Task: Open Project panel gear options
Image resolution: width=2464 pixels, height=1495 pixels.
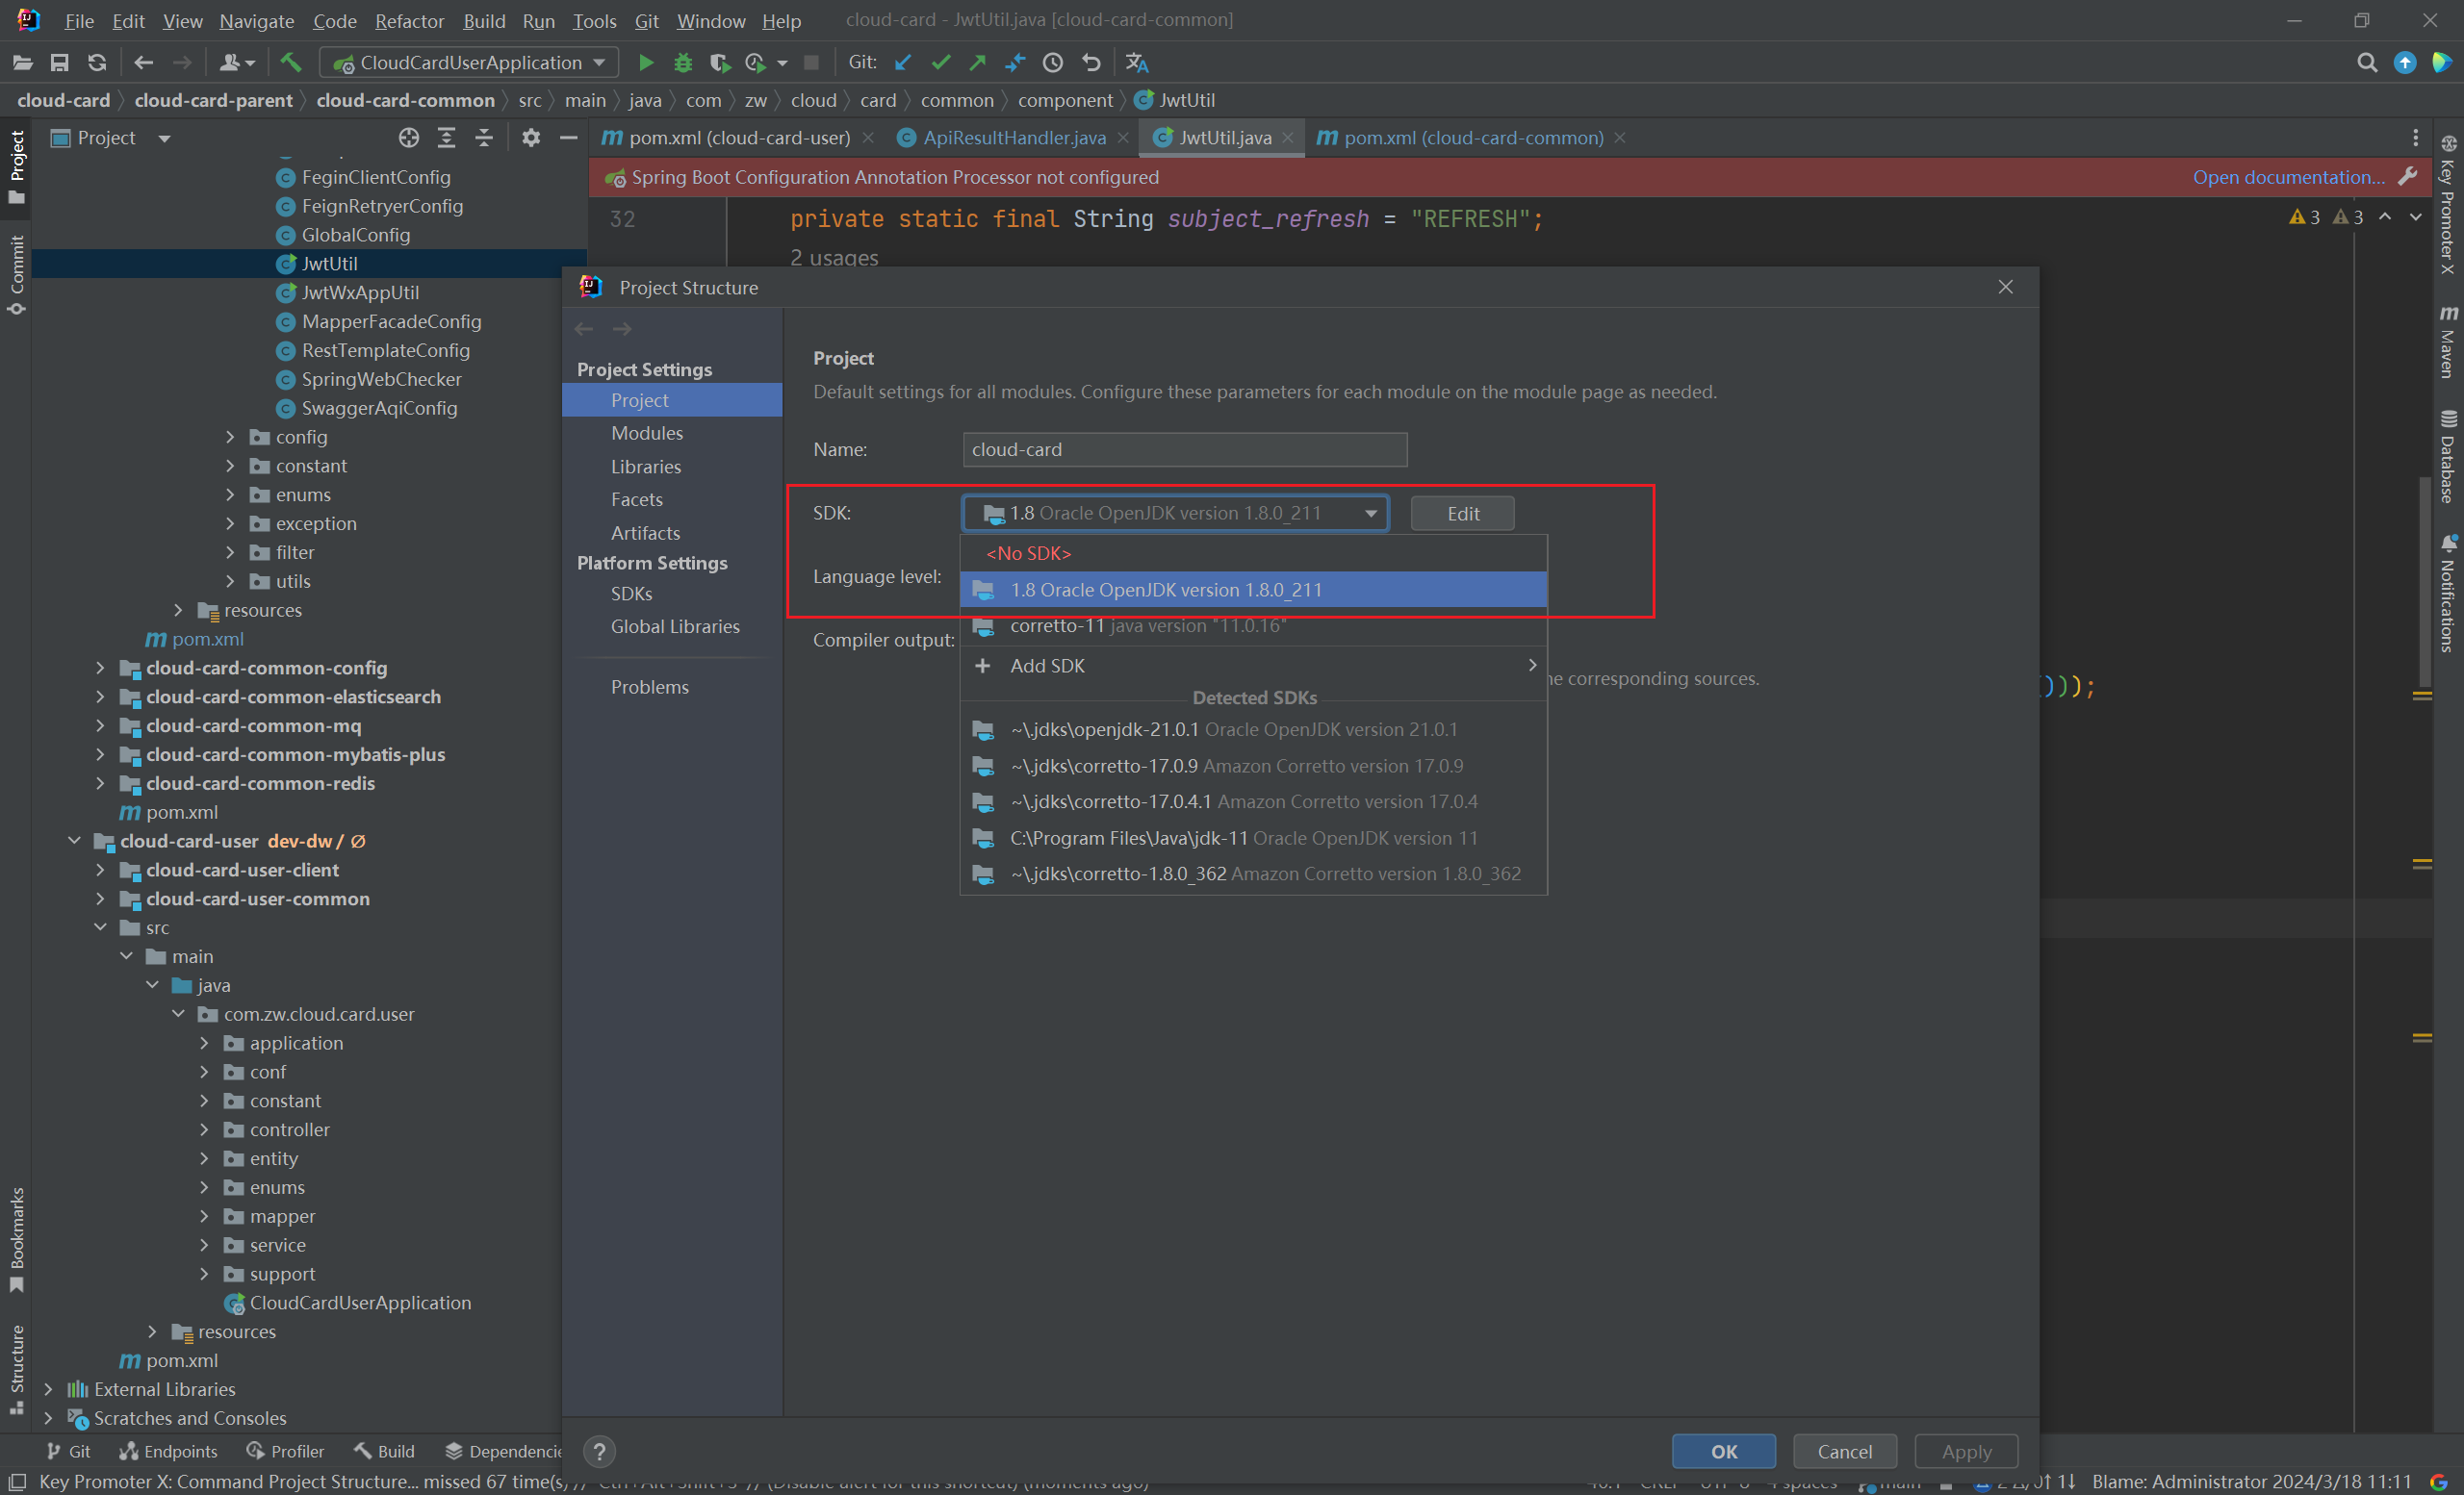Action: click(531, 138)
